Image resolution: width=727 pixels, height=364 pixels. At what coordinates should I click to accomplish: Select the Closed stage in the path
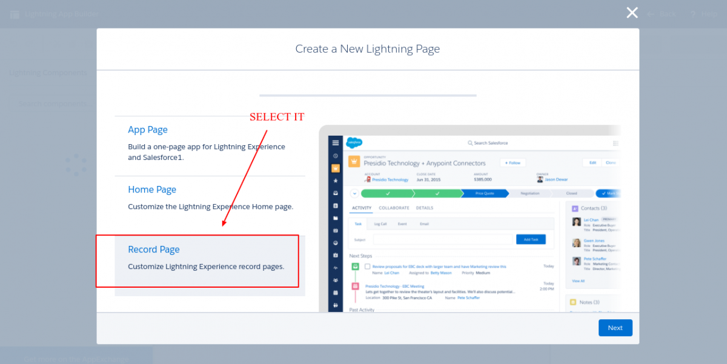click(571, 193)
